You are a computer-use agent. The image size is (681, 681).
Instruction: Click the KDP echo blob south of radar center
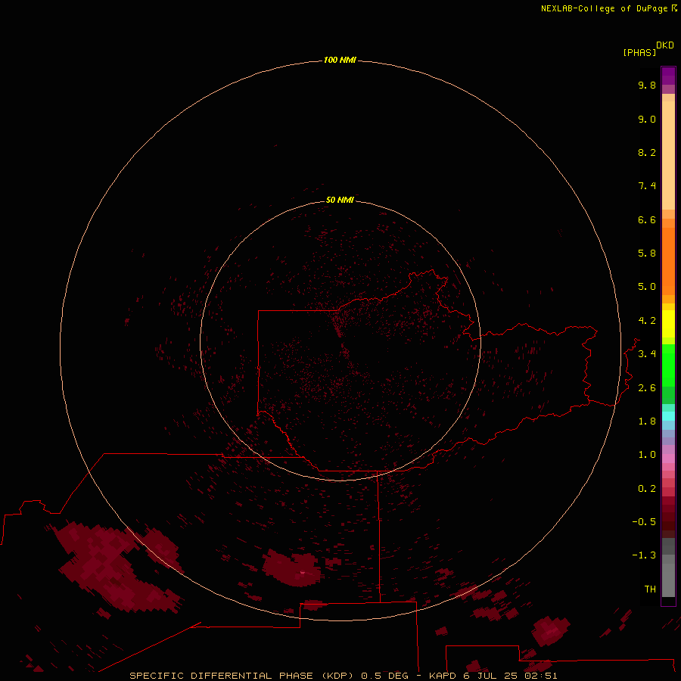[x=292, y=567]
